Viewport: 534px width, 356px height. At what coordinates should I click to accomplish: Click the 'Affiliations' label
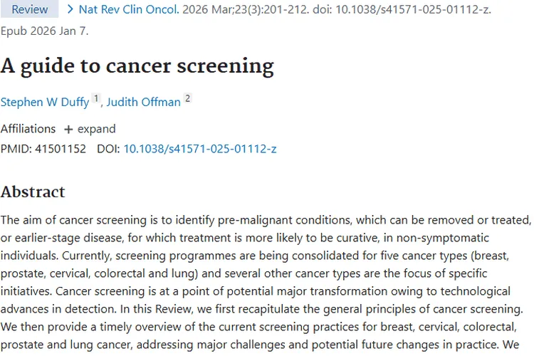click(28, 129)
